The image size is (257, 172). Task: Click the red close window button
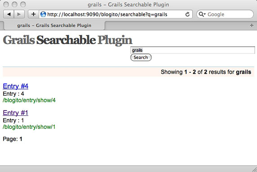6,4
